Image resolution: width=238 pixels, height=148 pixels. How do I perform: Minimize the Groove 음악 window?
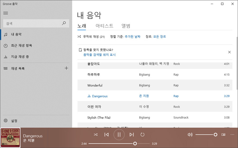click(x=212, y=4)
